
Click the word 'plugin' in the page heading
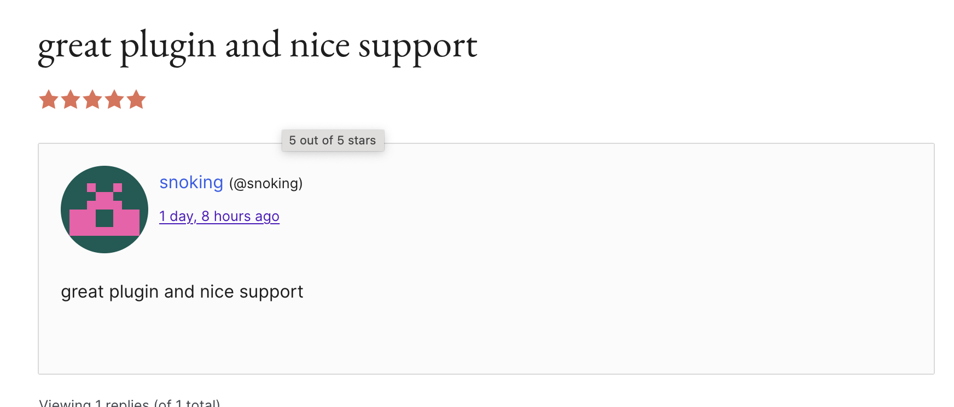(168, 46)
